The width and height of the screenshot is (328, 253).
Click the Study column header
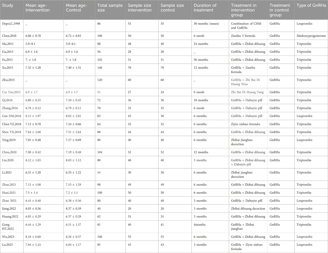(9, 5)
